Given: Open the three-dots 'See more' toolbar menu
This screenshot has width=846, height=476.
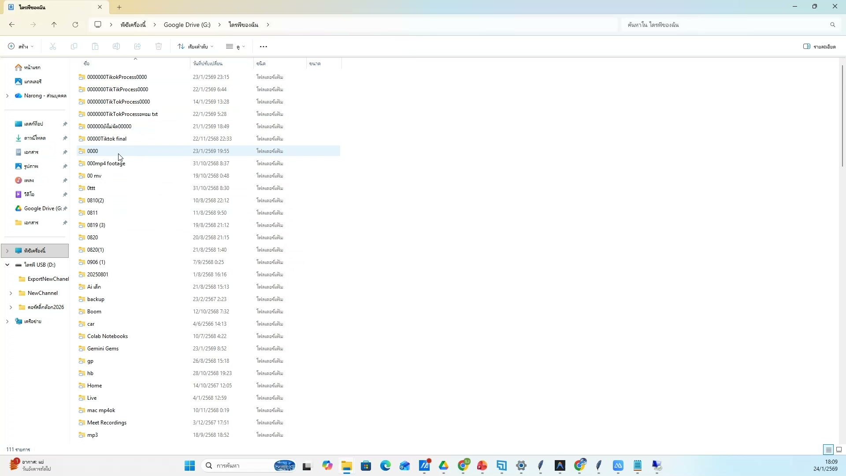Looking at the screenshot, I should [263, 46].
